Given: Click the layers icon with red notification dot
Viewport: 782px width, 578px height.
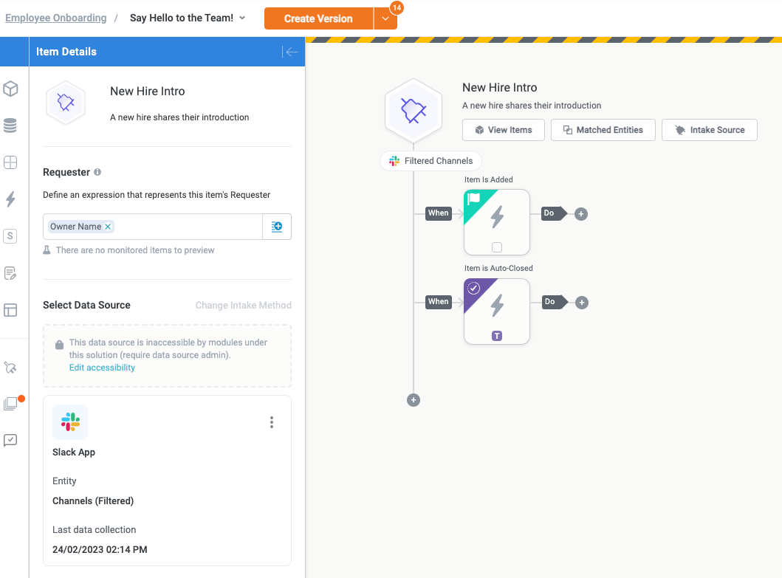Looking at the screenshot, I should click(x=10, y=403).
